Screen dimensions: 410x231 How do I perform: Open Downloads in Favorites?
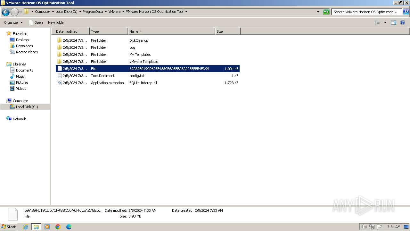(24, 46)
